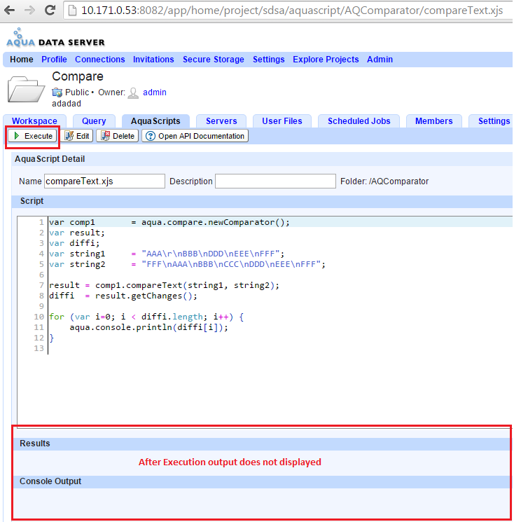514x522 pixels.
Task: Go back with browser back arrow
Action: pos(9,11)
